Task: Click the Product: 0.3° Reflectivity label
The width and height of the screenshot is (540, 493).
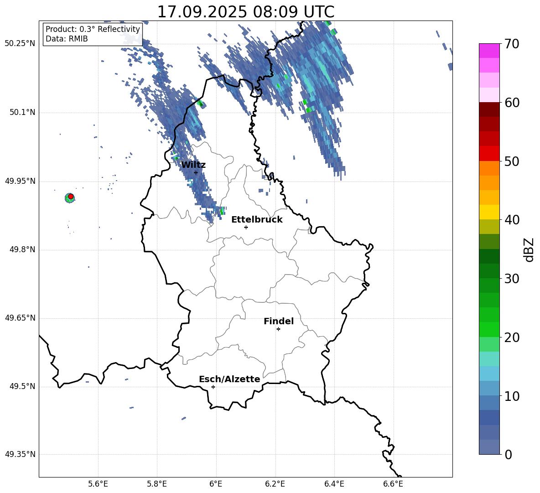Action: click(x=93, y=29)
